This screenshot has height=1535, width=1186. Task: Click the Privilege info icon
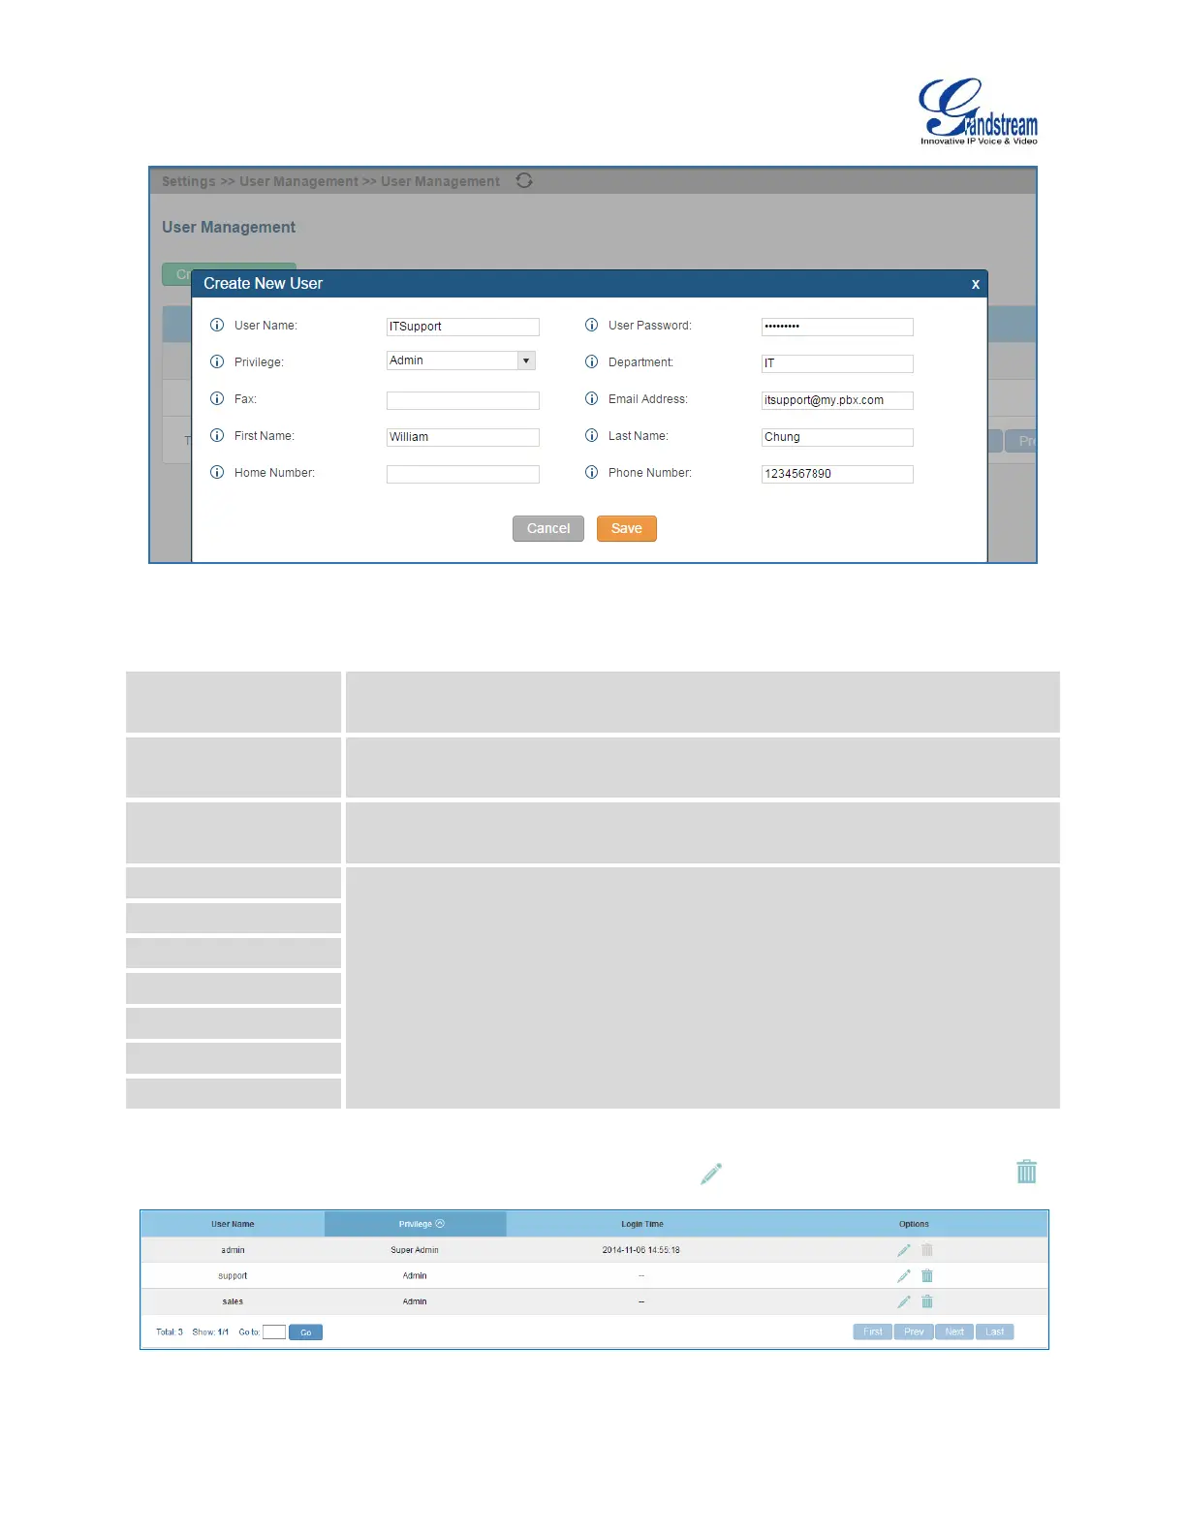(x=217, y=361)
